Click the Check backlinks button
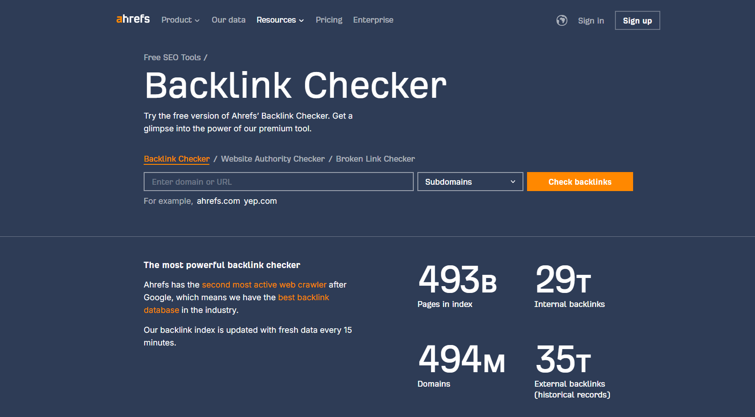 [580, 182]
